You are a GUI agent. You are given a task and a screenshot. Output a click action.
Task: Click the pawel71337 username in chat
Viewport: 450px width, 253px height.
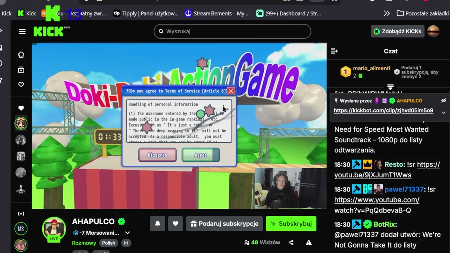coord(404,189)
